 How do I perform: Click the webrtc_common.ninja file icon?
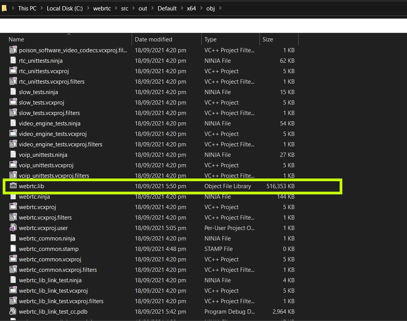click(13, 238)
